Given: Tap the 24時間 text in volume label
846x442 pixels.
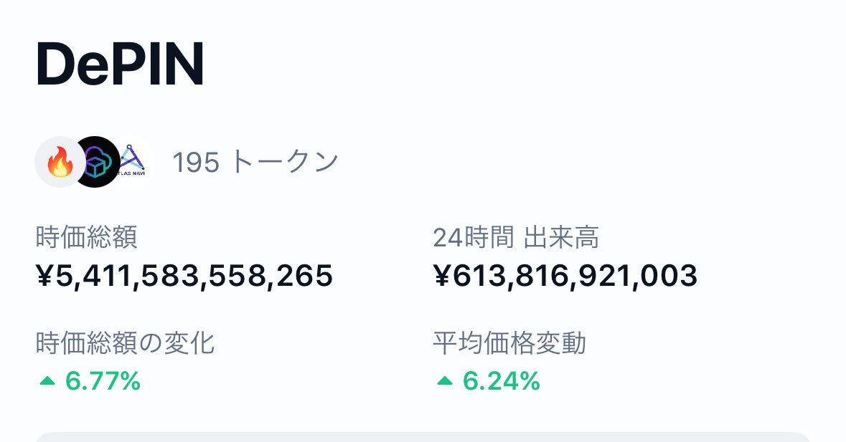Looking at the screenshot, I should point(473,237).
